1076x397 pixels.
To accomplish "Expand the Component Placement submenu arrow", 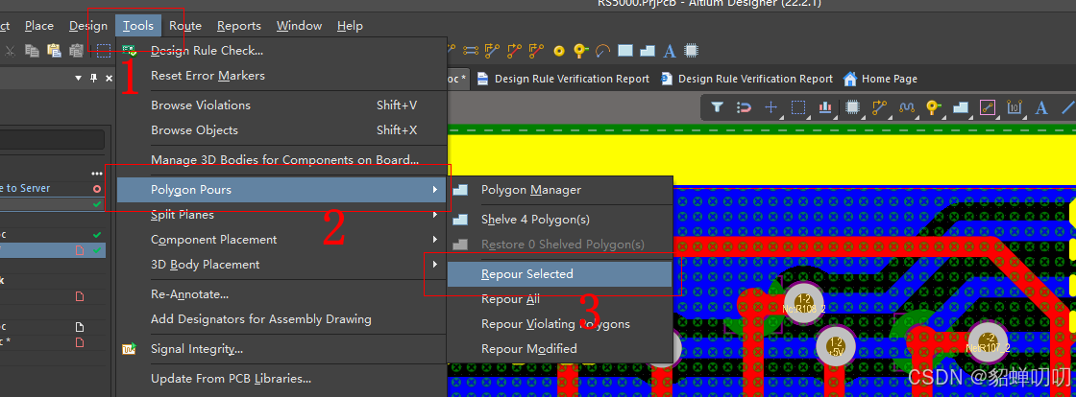I will (435, 240).
